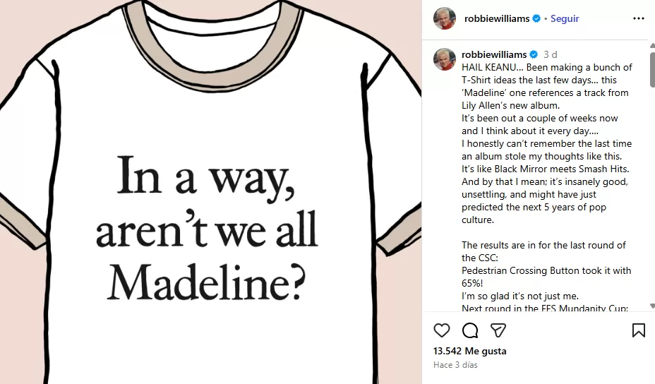Share the post with paper plane icon
Image resolution: width=655 pixels, height=384 pixels.
[x=498, y=330]
